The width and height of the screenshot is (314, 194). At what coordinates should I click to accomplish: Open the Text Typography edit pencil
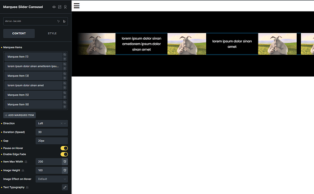pos(65,187)
